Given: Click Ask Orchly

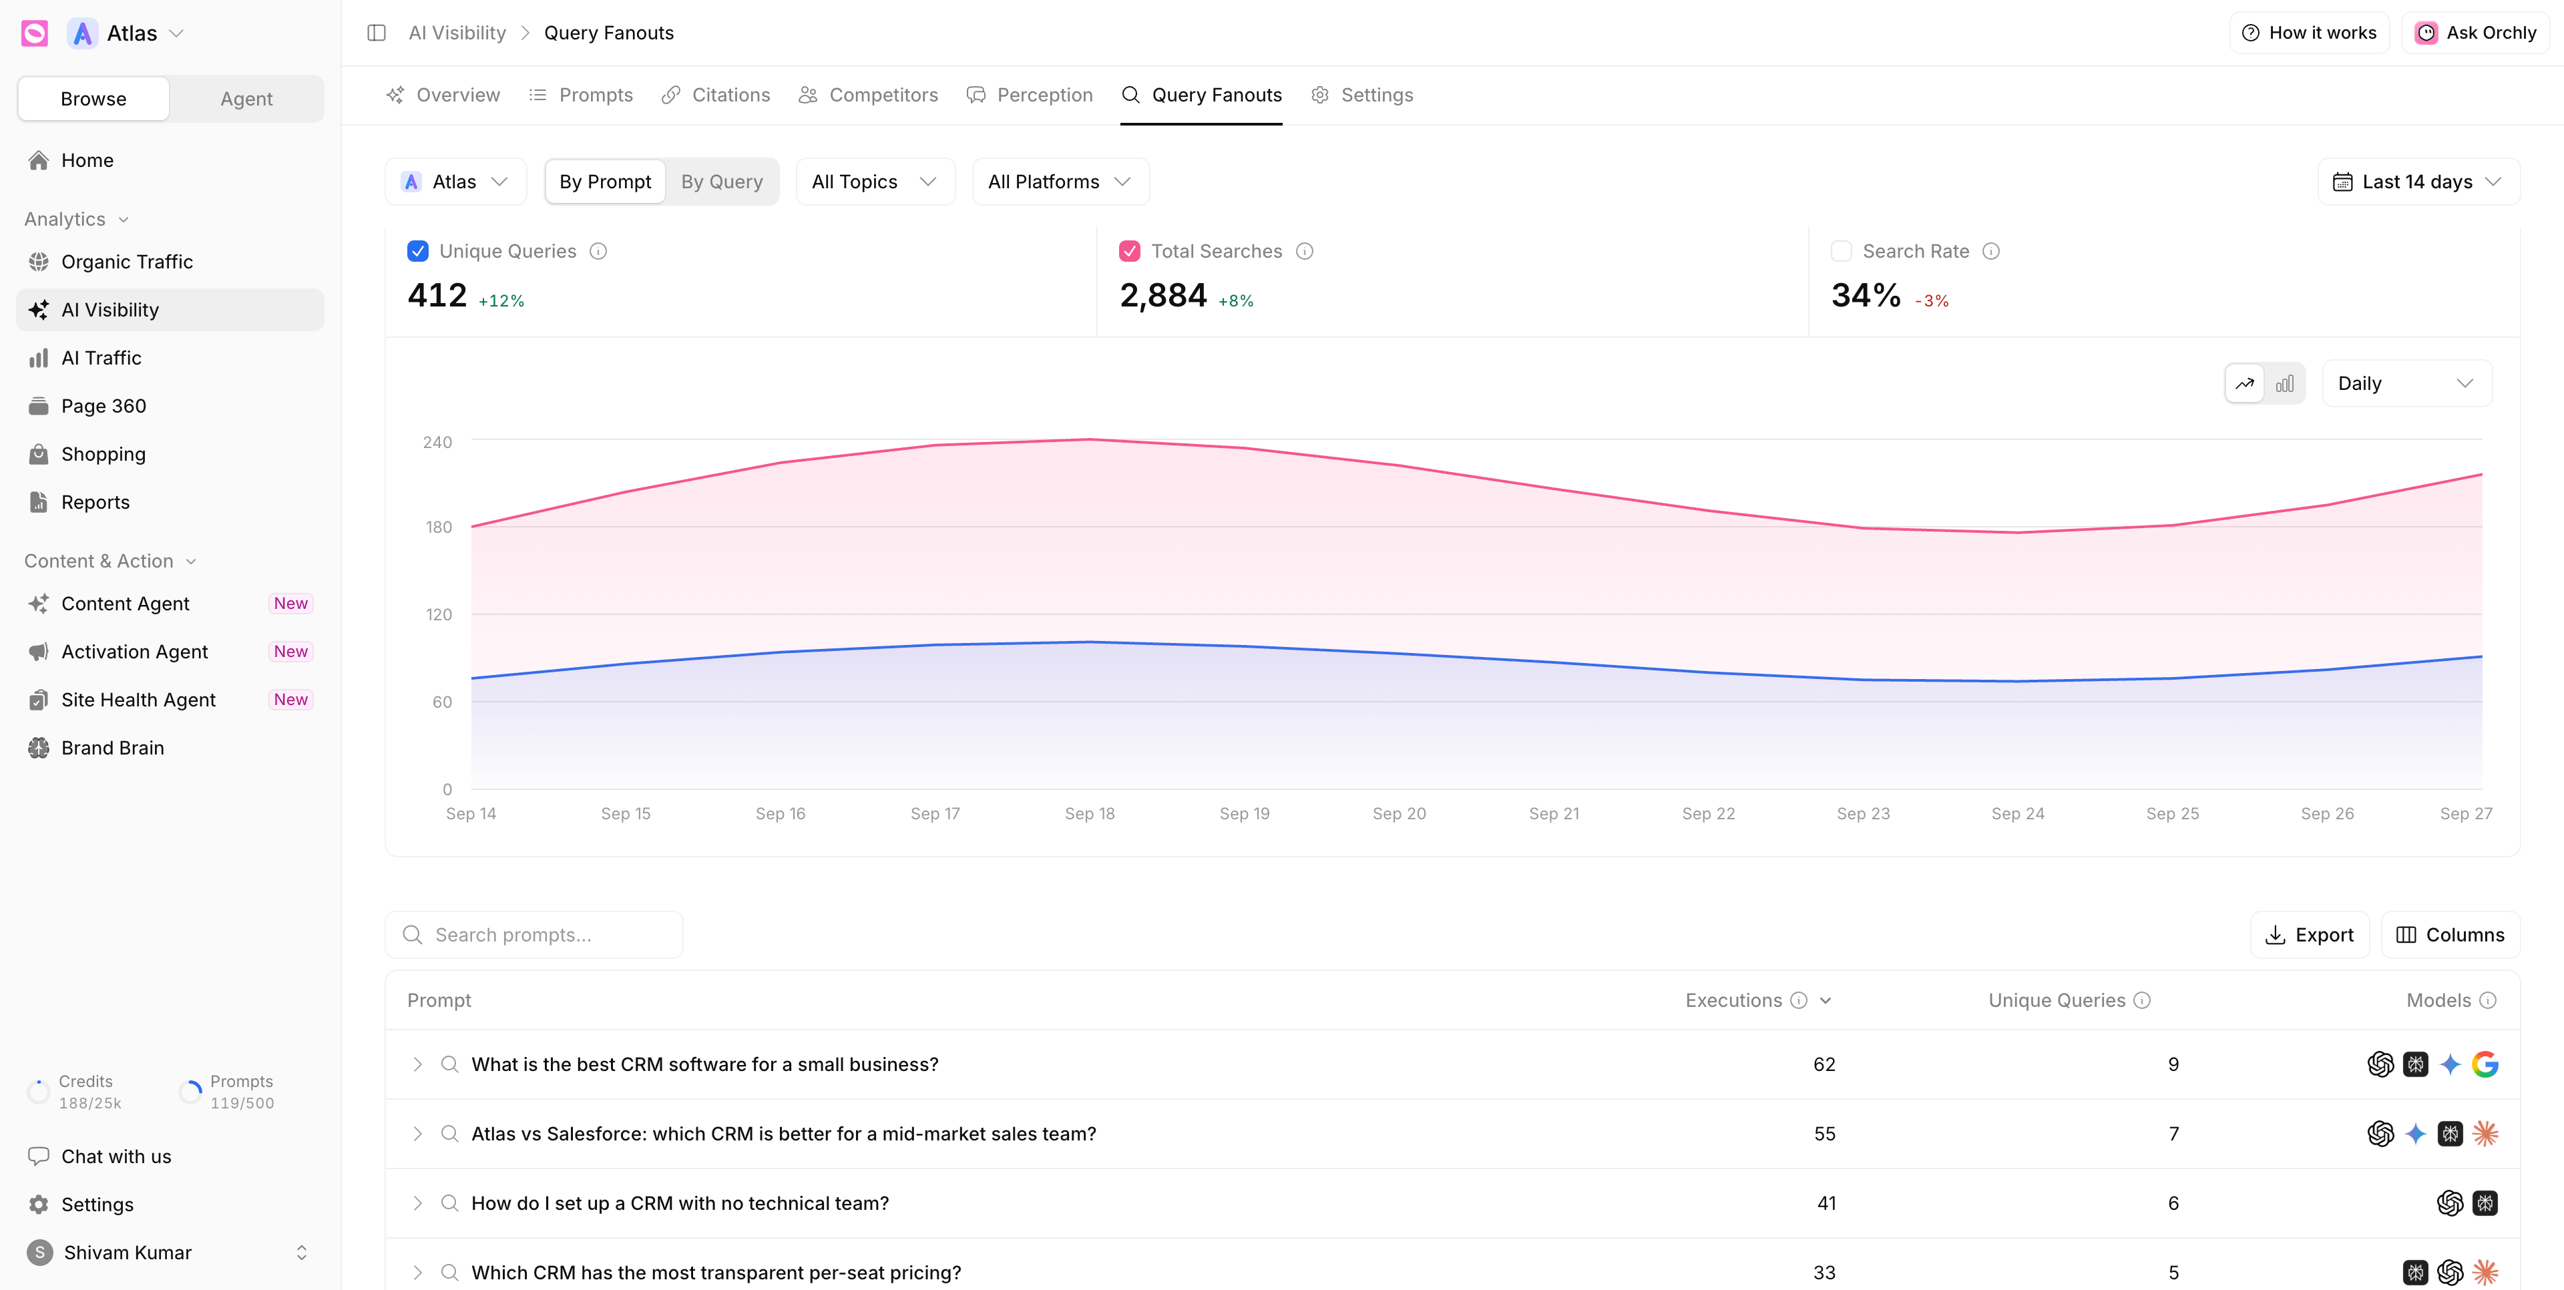Looking at the screenshot, I should coord(2475,33).
